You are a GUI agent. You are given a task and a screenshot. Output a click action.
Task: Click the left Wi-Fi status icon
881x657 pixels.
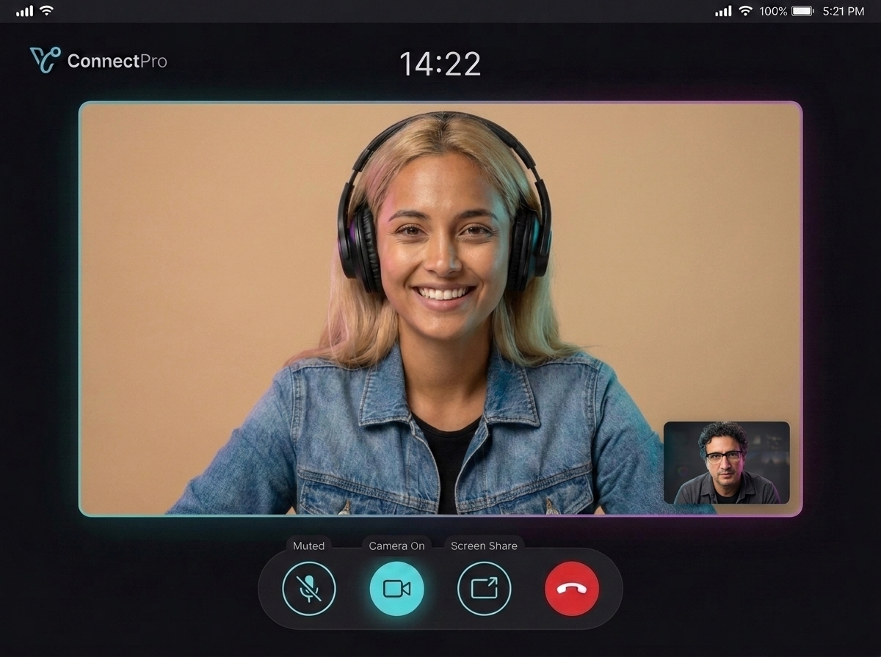[46, 11]
